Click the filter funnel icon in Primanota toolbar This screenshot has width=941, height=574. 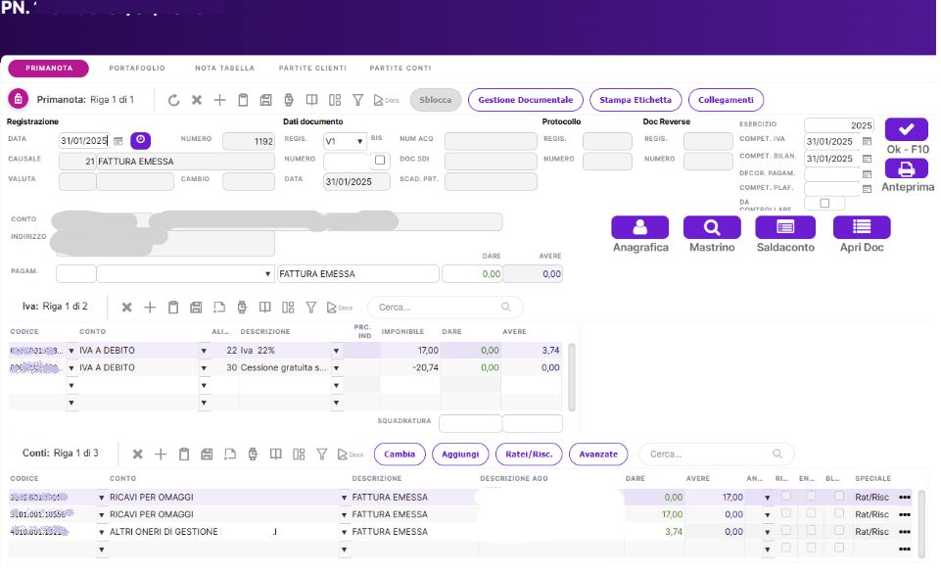coord(357,100)
